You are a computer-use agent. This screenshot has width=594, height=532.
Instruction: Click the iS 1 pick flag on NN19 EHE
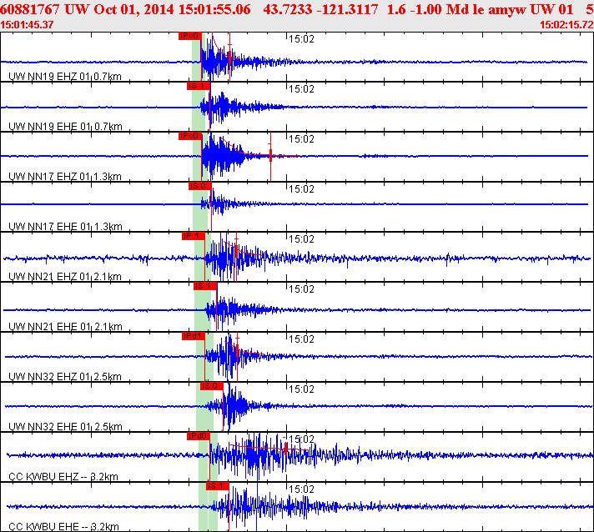(199, 86)
